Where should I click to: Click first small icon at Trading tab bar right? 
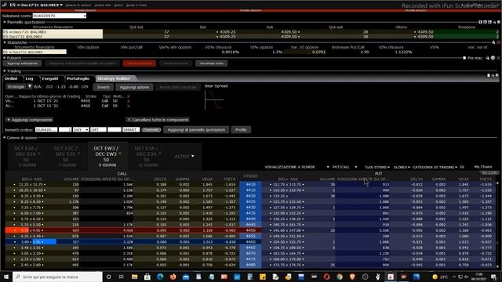489,75
